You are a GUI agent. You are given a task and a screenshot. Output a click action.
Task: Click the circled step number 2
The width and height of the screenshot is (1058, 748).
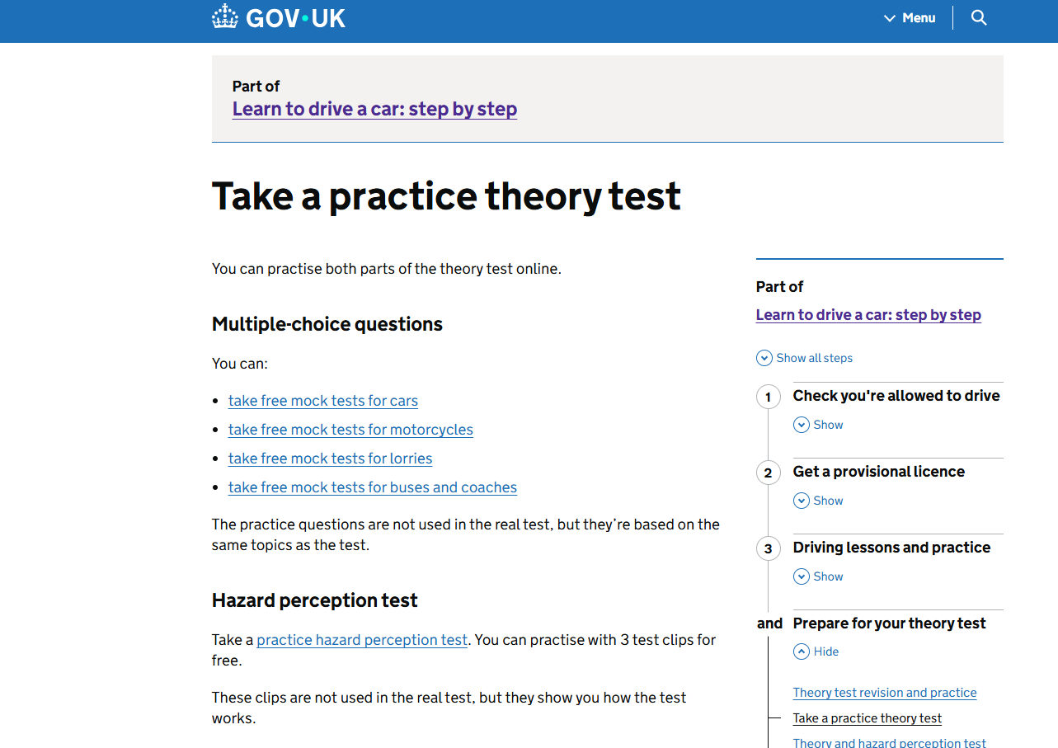[x=768, y=473]
